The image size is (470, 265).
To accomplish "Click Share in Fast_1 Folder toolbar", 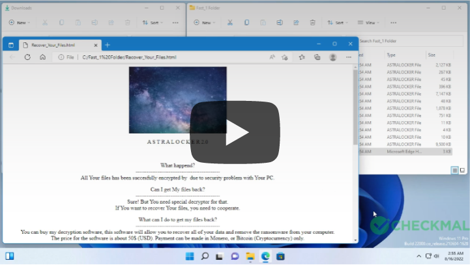I will point(296,22).
